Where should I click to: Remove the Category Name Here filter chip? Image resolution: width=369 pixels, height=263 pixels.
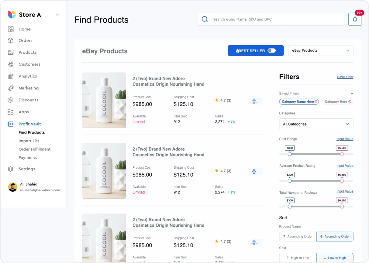316,101
